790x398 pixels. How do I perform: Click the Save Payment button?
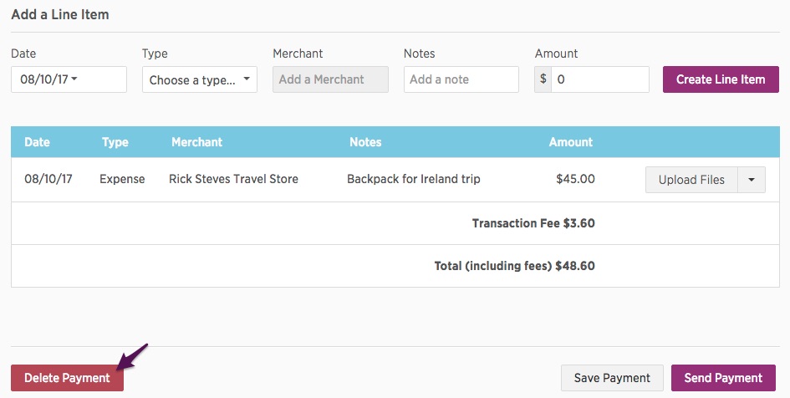(x=612, y=378)
